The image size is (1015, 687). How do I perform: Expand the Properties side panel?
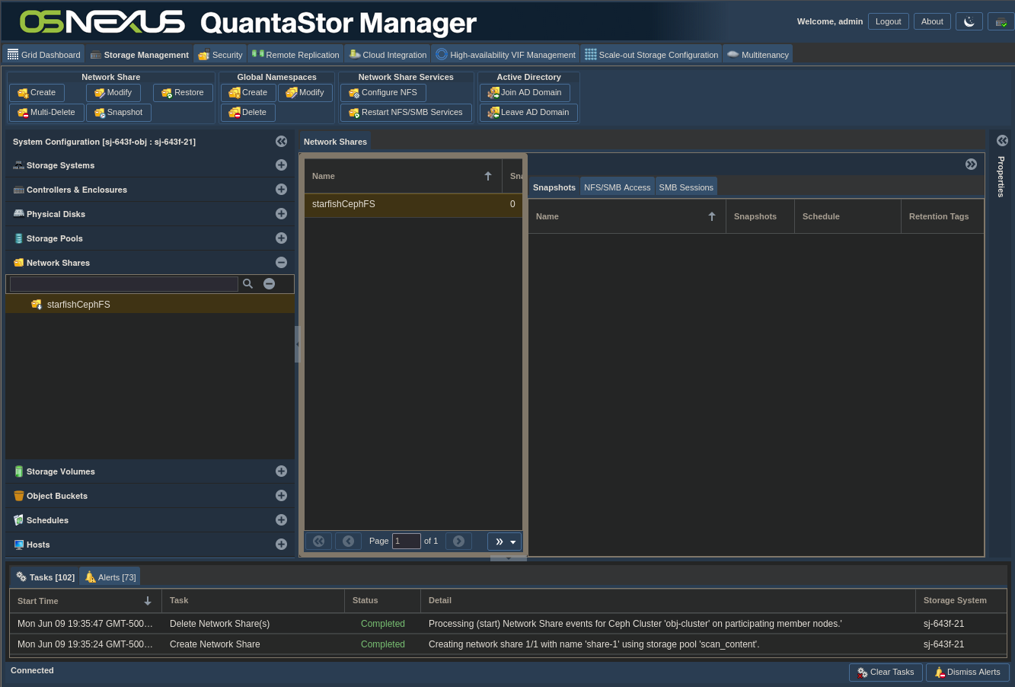[1002, 141]
